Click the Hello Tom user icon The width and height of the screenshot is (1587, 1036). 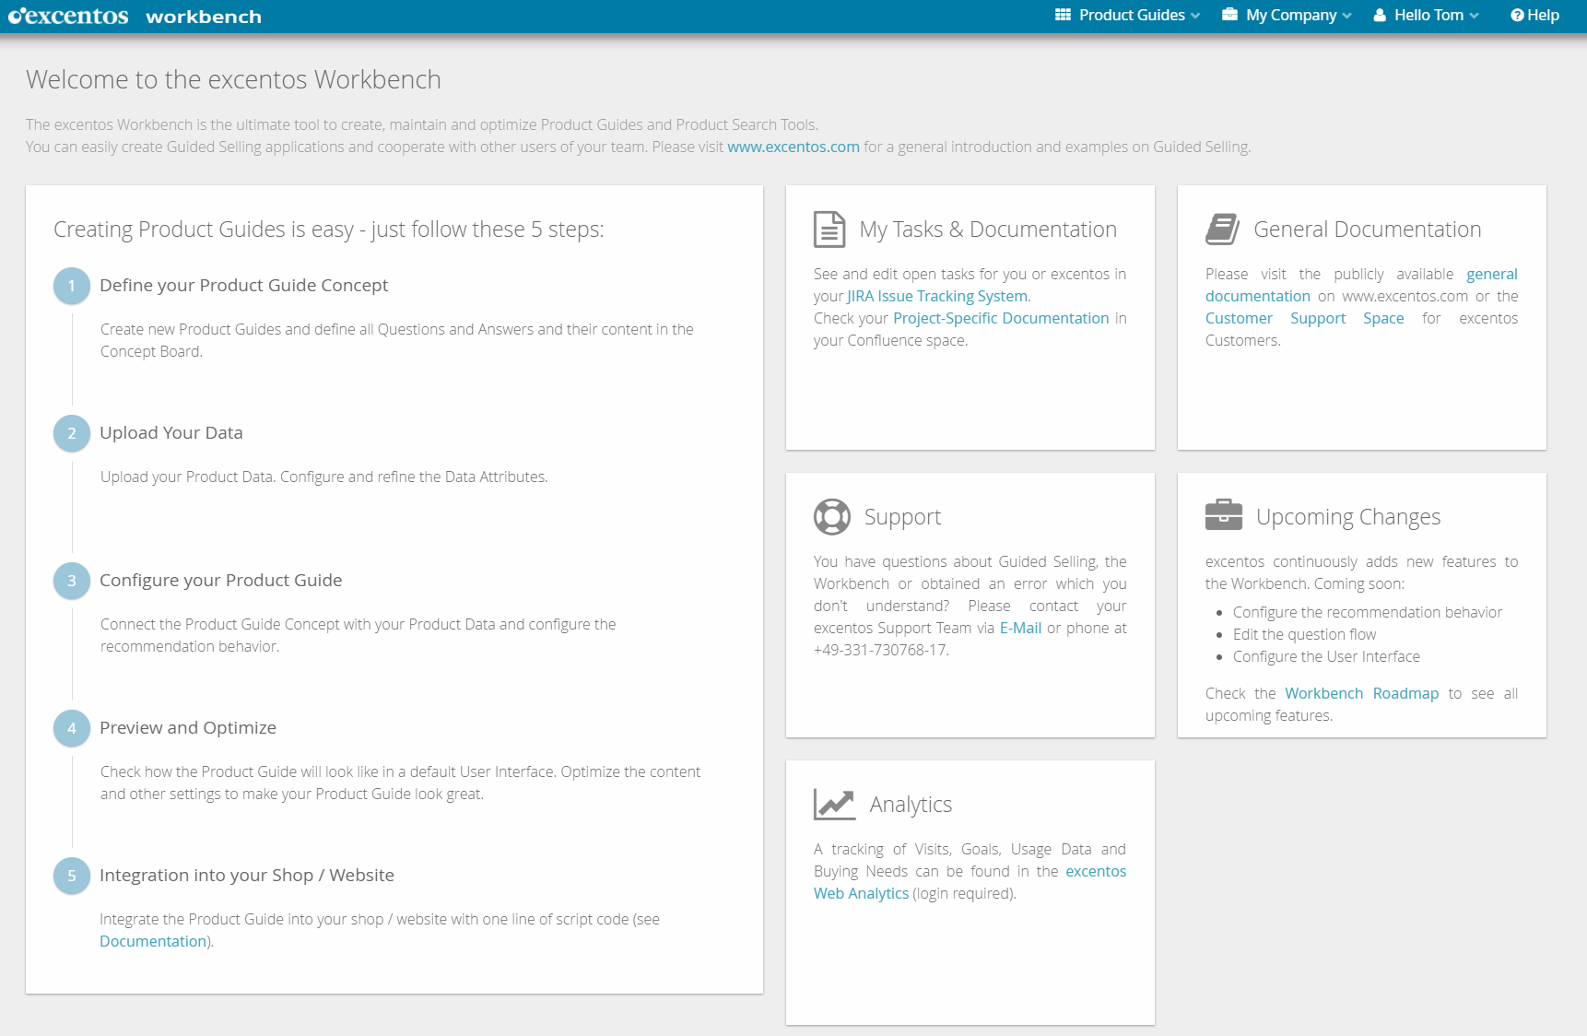point(1380,15)
